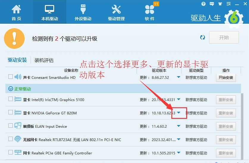Click the help question mark icon

point(203,4)
